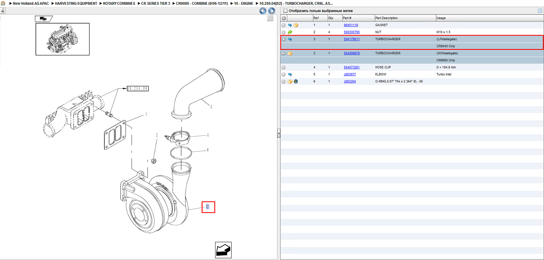Open part number 504179011 link
544x260 pixels.
(x=351, y=39)
